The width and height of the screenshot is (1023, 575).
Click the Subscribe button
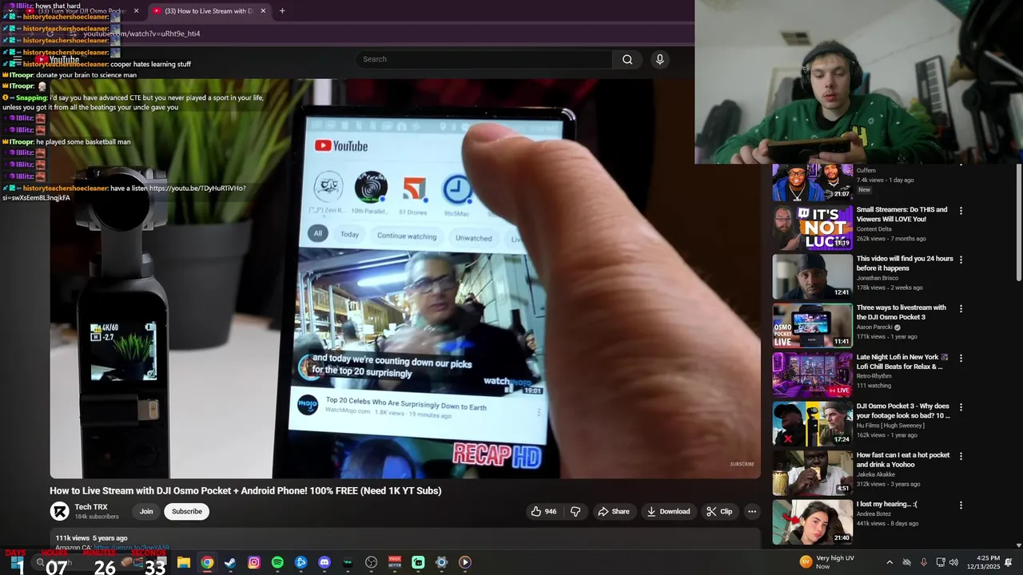187,511
